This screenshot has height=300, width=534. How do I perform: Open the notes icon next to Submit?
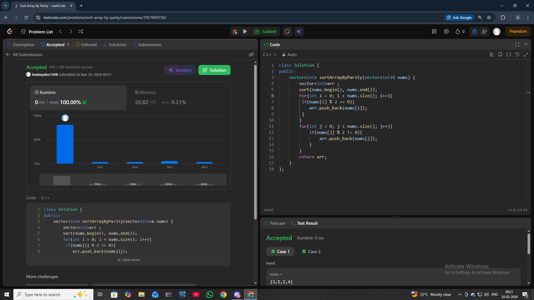[x=287, y=32]
